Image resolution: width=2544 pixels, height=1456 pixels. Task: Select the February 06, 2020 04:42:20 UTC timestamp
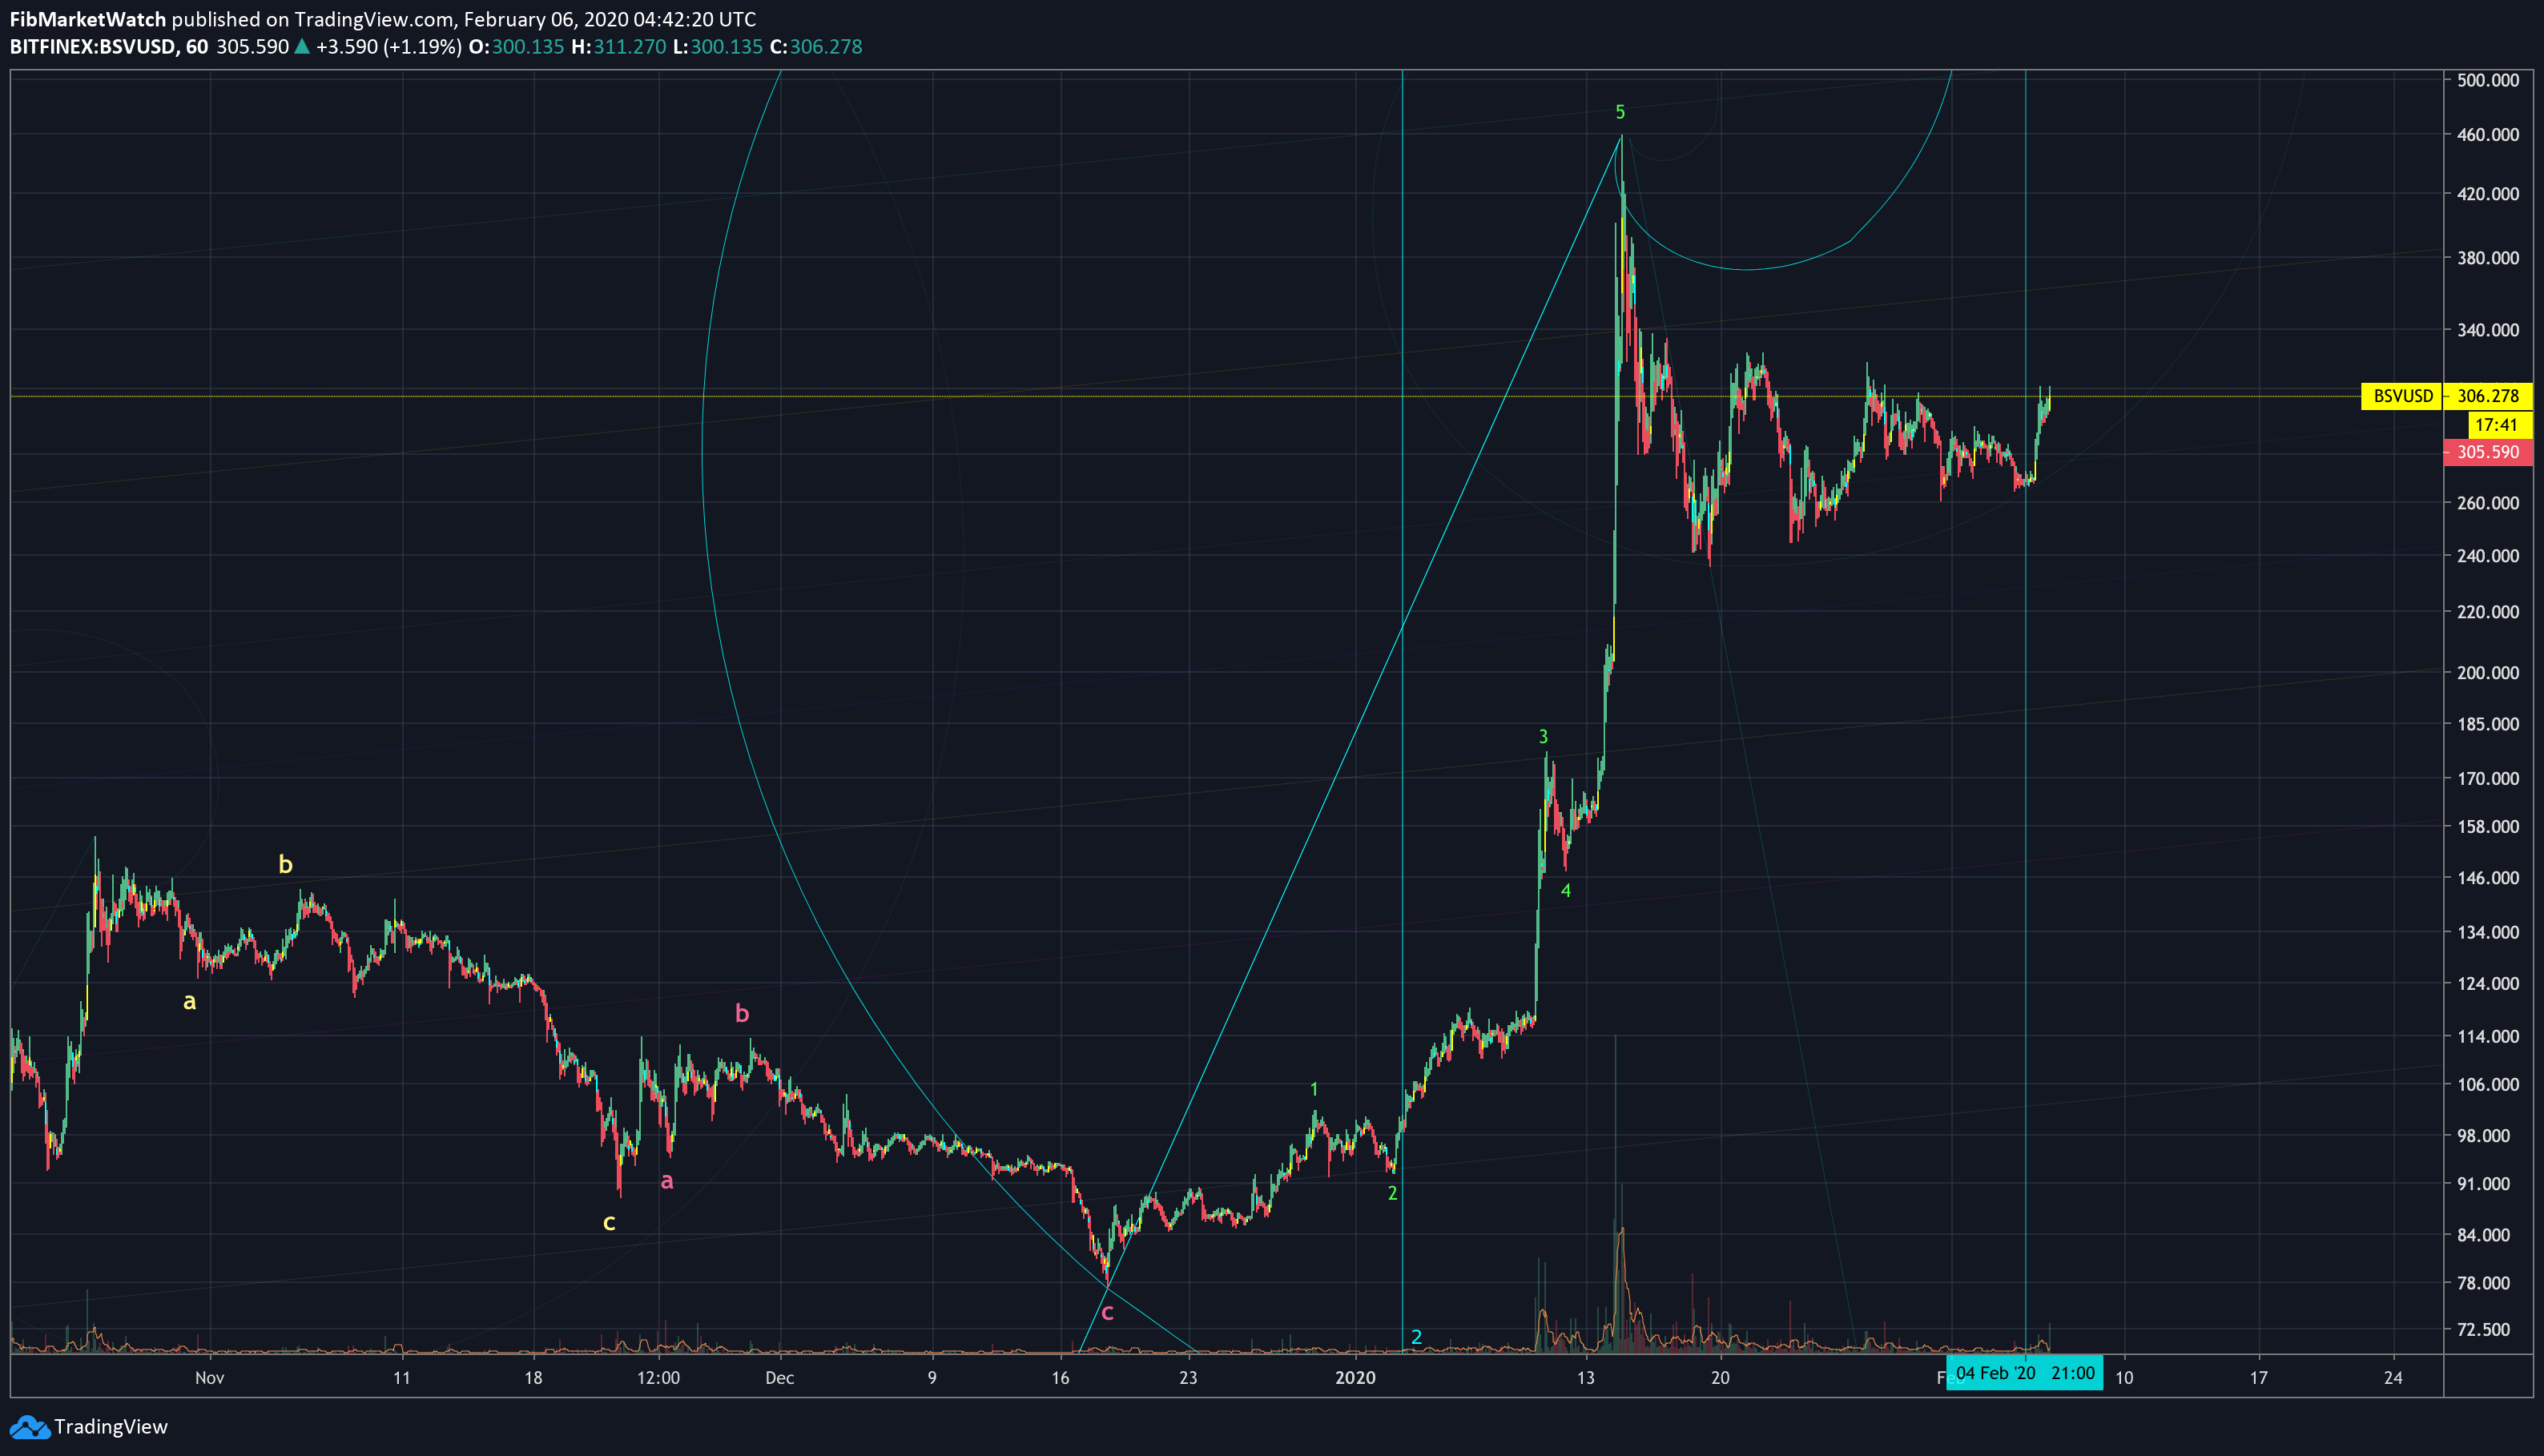pos(610,19)
